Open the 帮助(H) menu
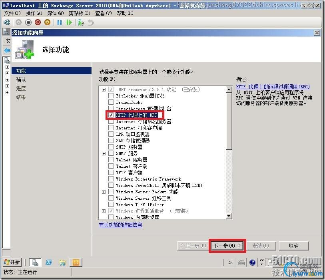 125,13
